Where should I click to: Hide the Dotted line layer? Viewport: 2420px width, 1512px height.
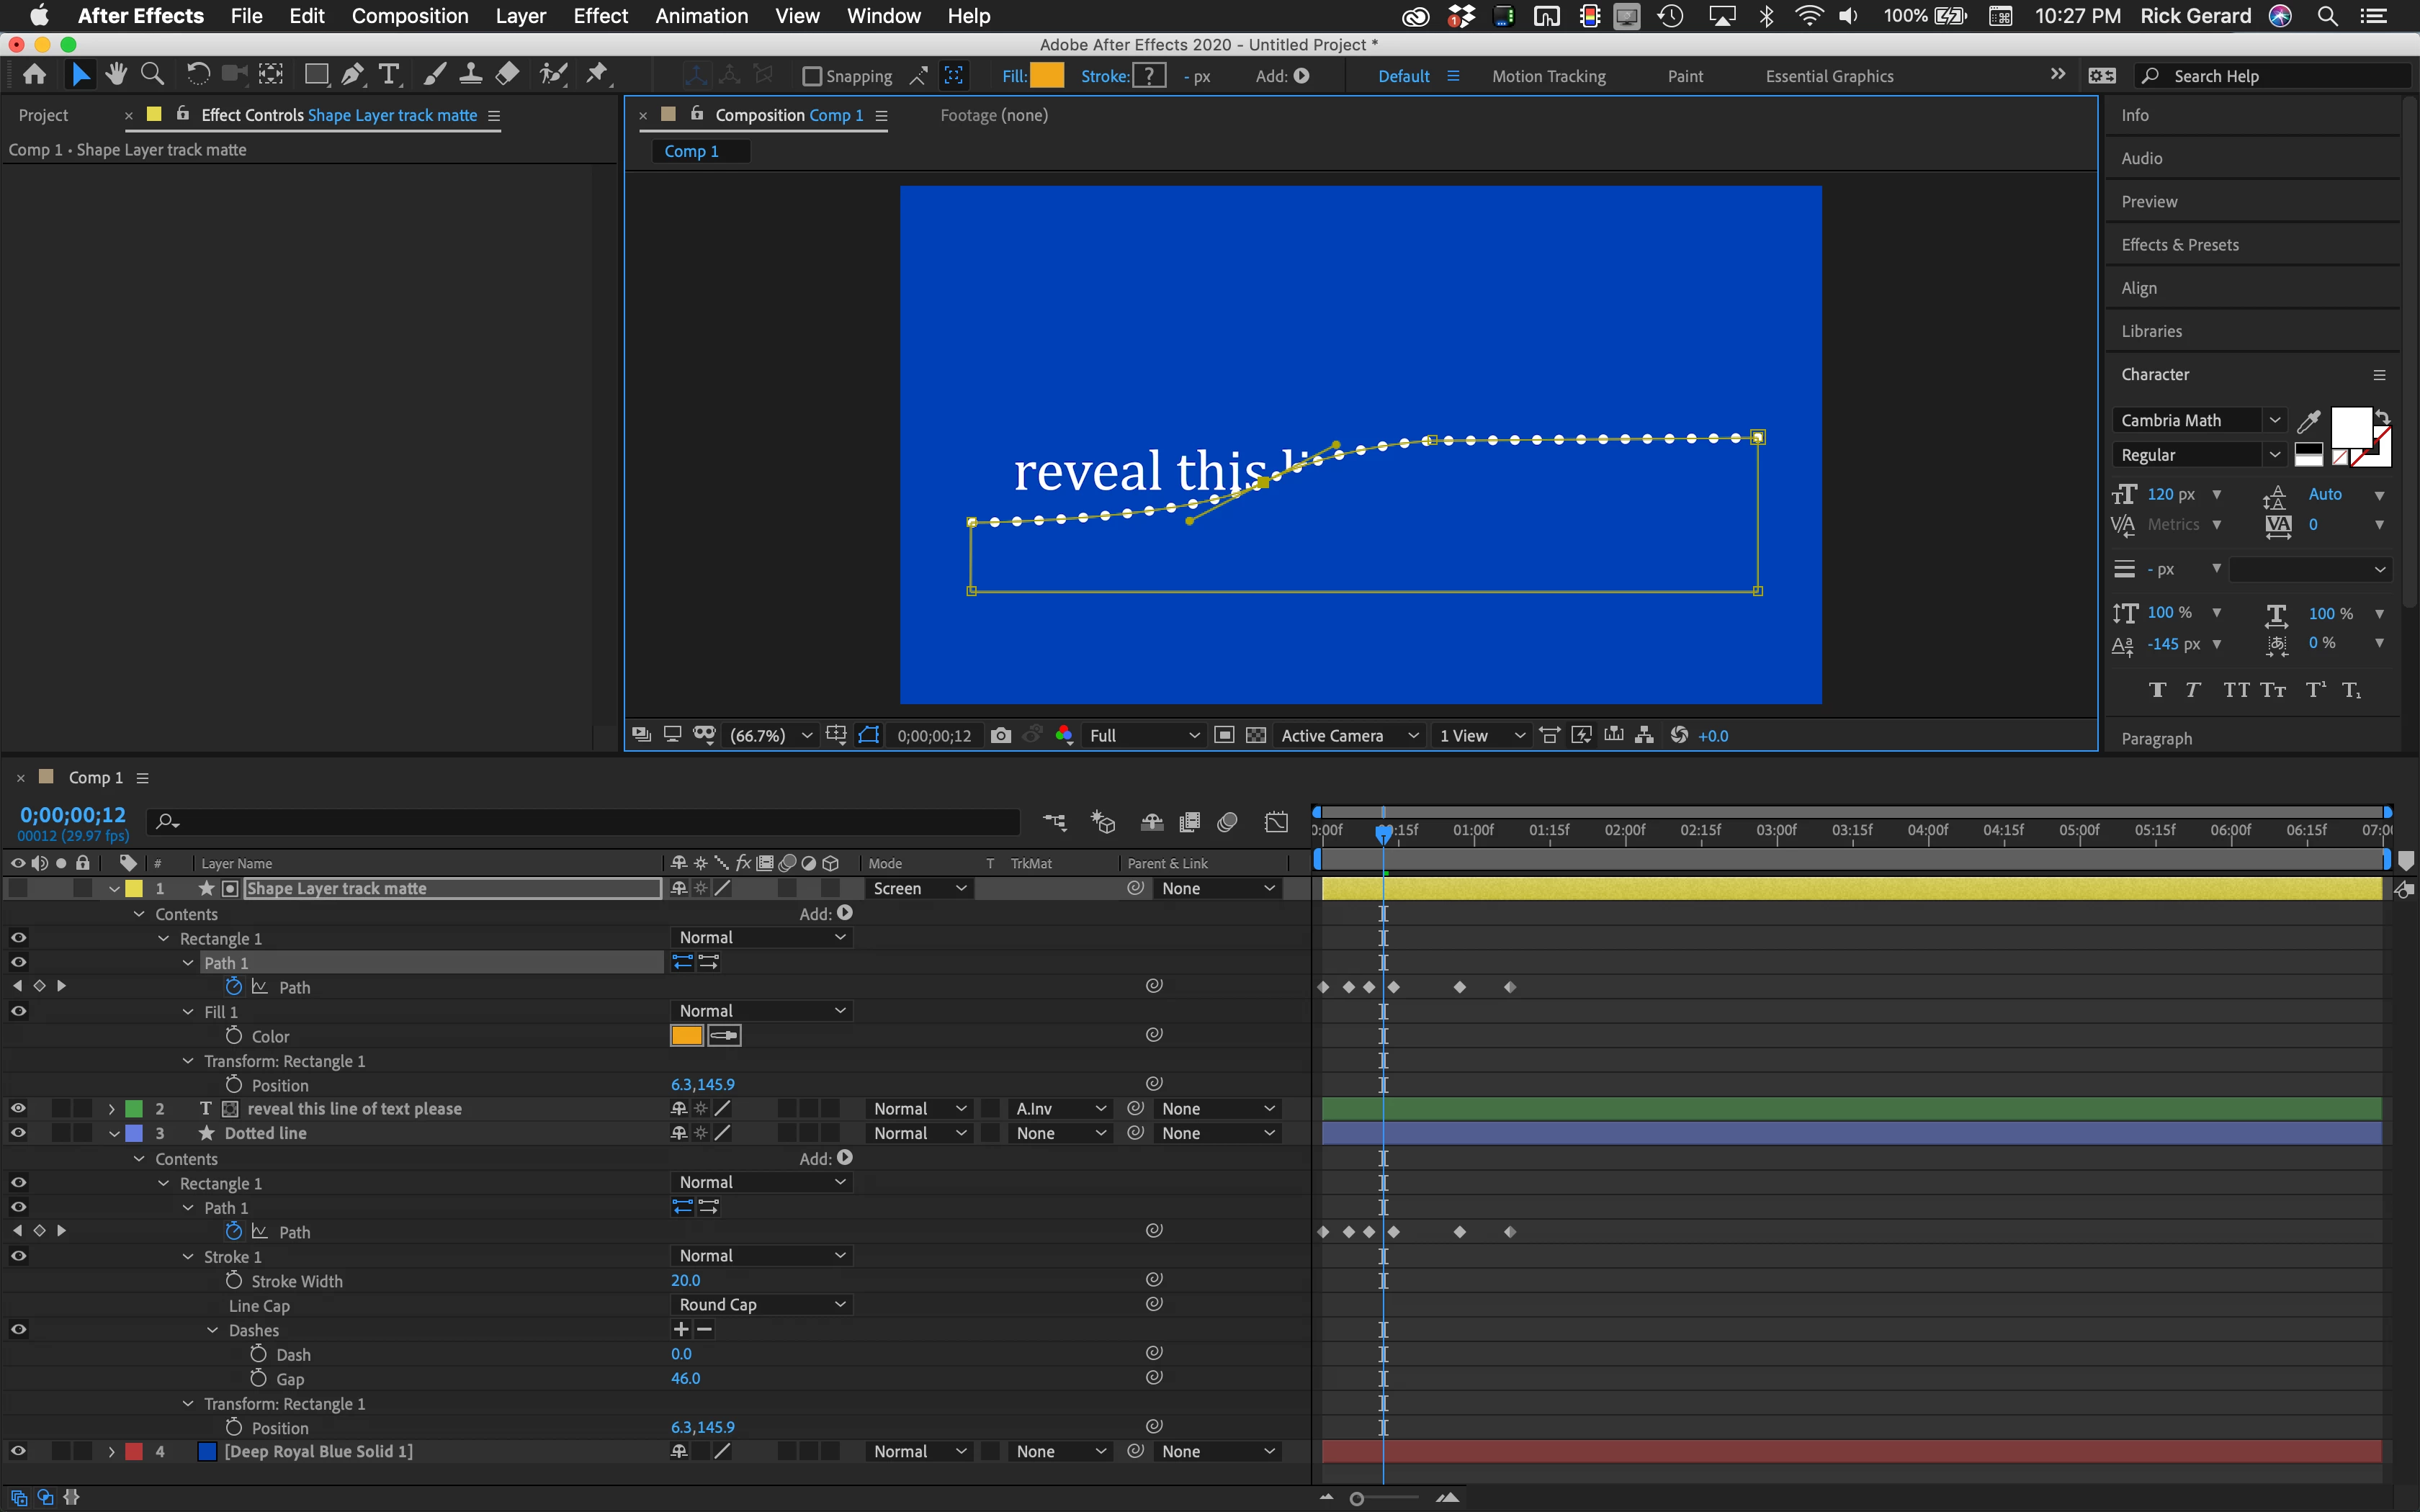[18, 1133]
